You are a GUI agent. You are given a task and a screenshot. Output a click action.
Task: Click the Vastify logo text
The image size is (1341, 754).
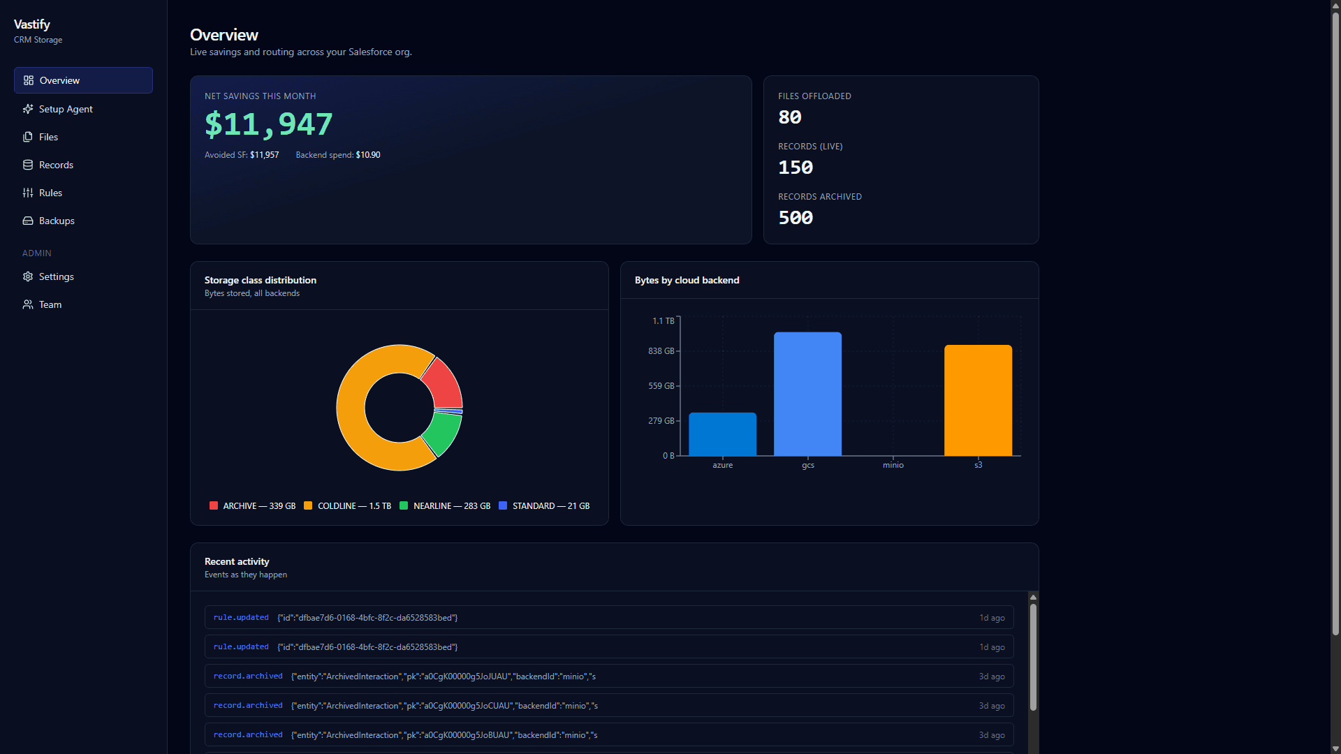point(32,24)
